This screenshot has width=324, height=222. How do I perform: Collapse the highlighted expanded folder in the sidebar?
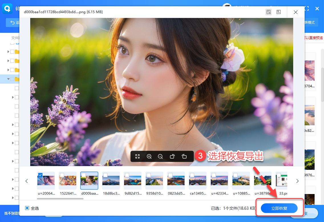(x=8, y=79)
